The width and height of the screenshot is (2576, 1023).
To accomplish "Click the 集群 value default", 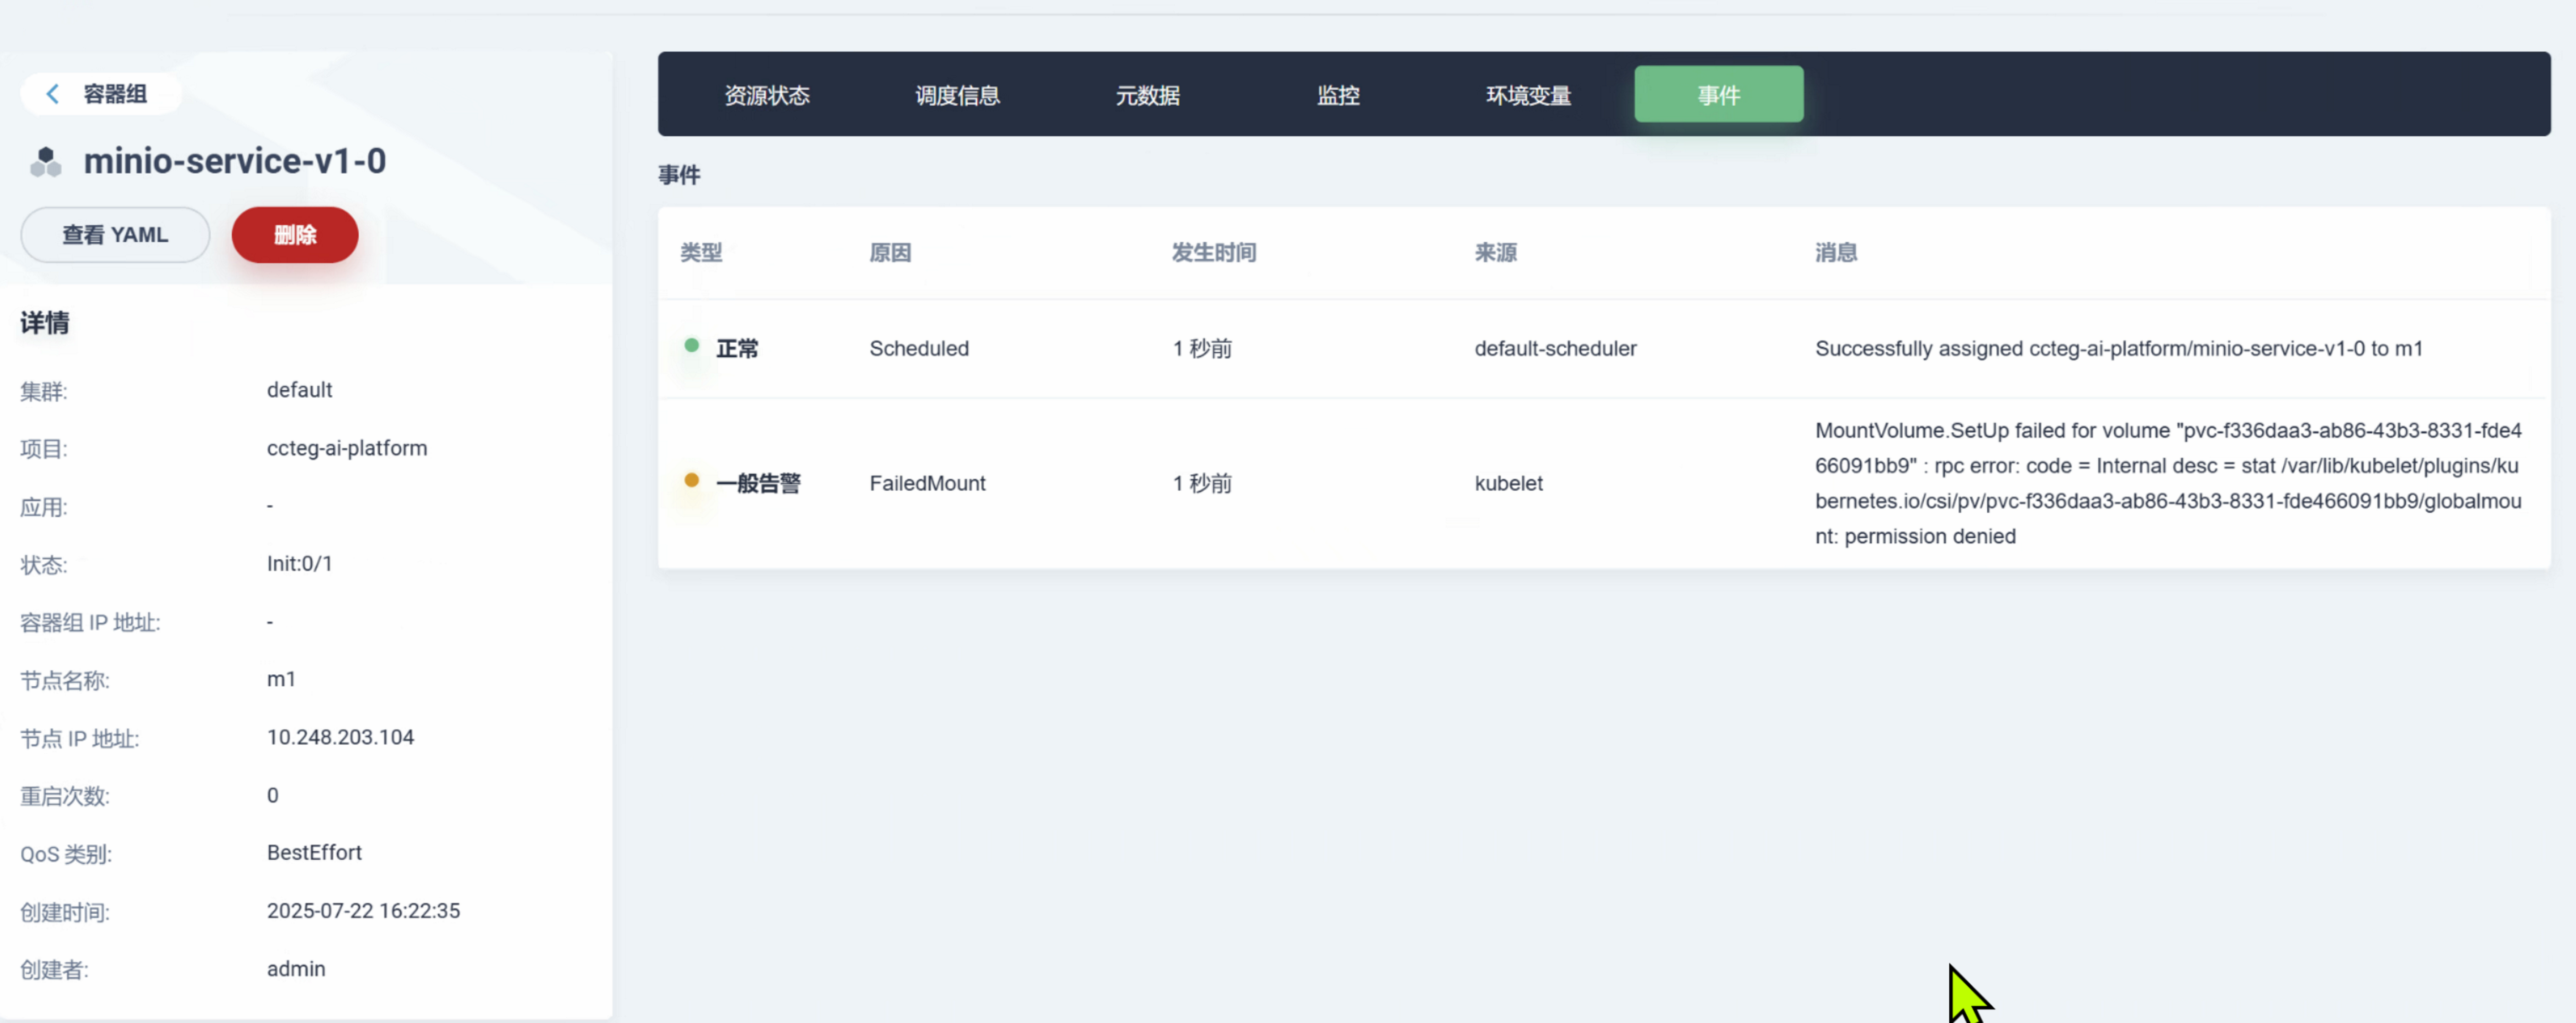I will coord(299,390).
